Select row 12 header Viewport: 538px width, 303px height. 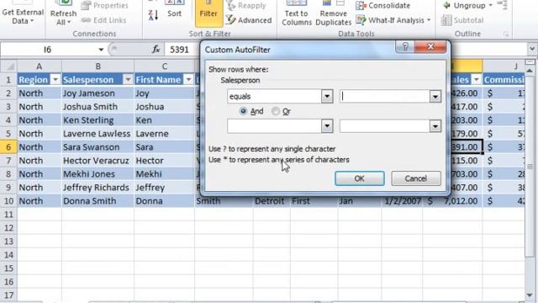pos(8,228)
